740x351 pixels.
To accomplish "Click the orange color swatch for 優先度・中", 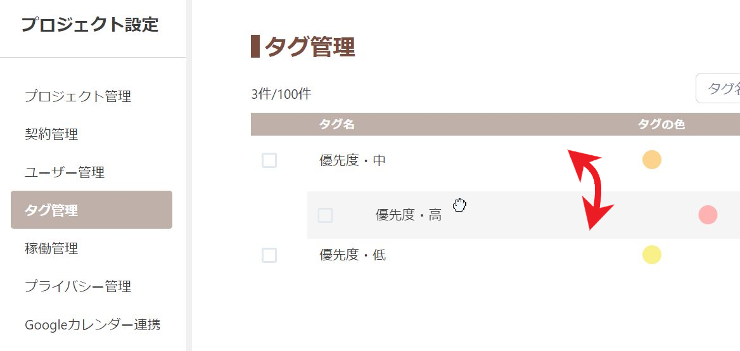I will pos(652,160).
